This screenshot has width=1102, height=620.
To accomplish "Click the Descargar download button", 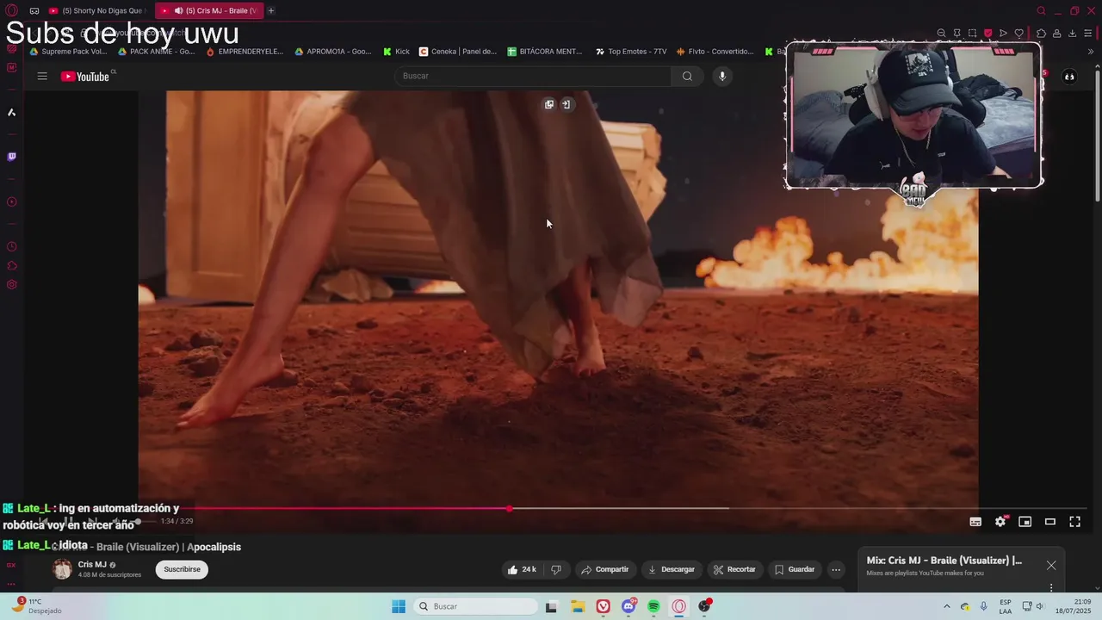I will [672, 569].
